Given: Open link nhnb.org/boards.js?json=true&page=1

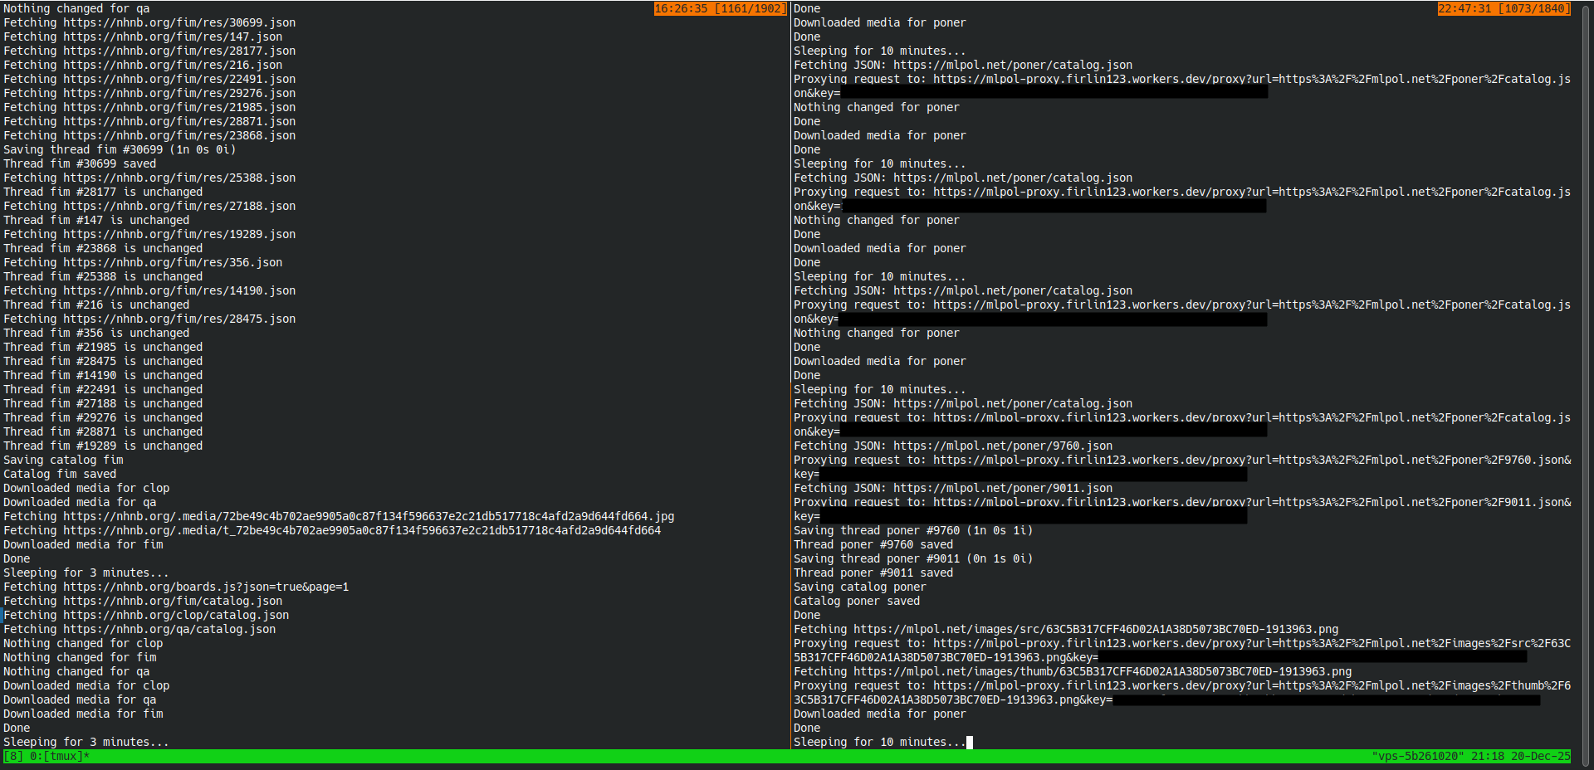Looking at the screenshot, I should (206, 587).
